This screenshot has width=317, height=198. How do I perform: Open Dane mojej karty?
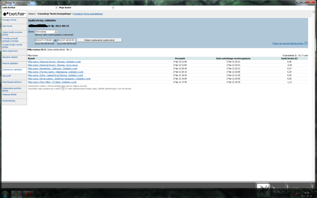coord(10,51)
